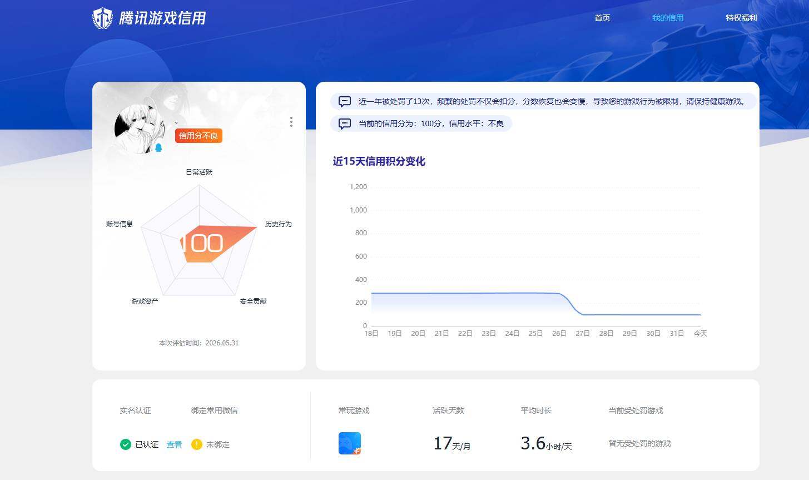Click the 常玩游戏 label
The height and width of the screenshot is (480, 809).
coord(354,410)
